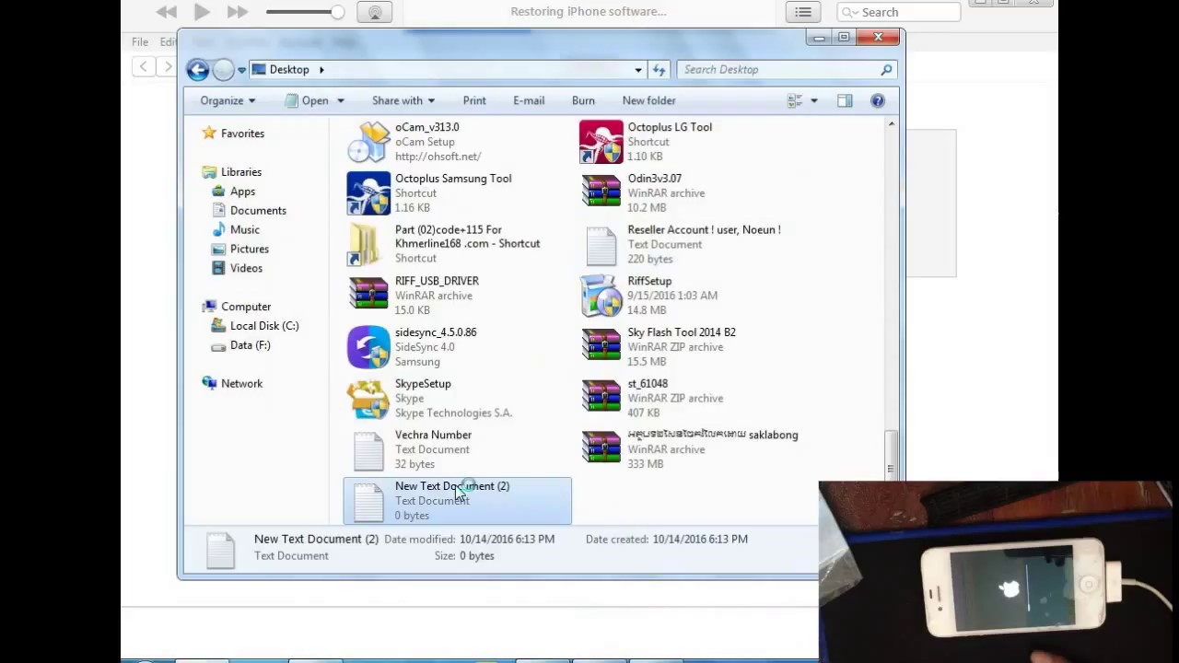The image size is (1179, 663).
Task: Expand the address bar history dropdown
Action: pos(638,69)
